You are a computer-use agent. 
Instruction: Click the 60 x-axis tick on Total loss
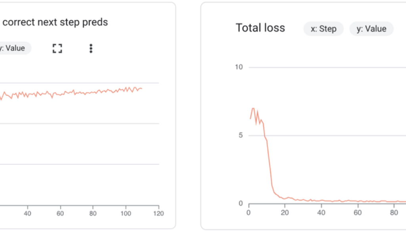click(358, 212)
